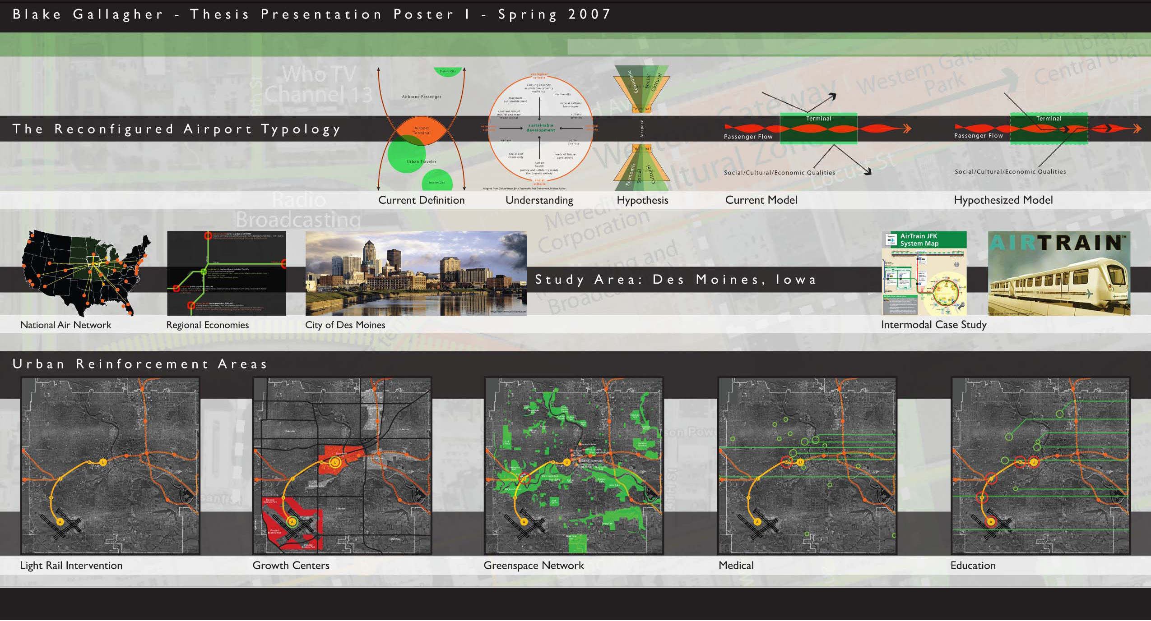
Task: Click 'Social/Cultural/Economic Qualities' under Hypothesized Model
Action: pos(1010,172)
